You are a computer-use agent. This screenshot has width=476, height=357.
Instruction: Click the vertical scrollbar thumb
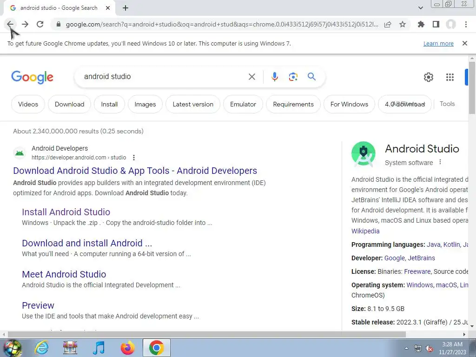(472, 87)
